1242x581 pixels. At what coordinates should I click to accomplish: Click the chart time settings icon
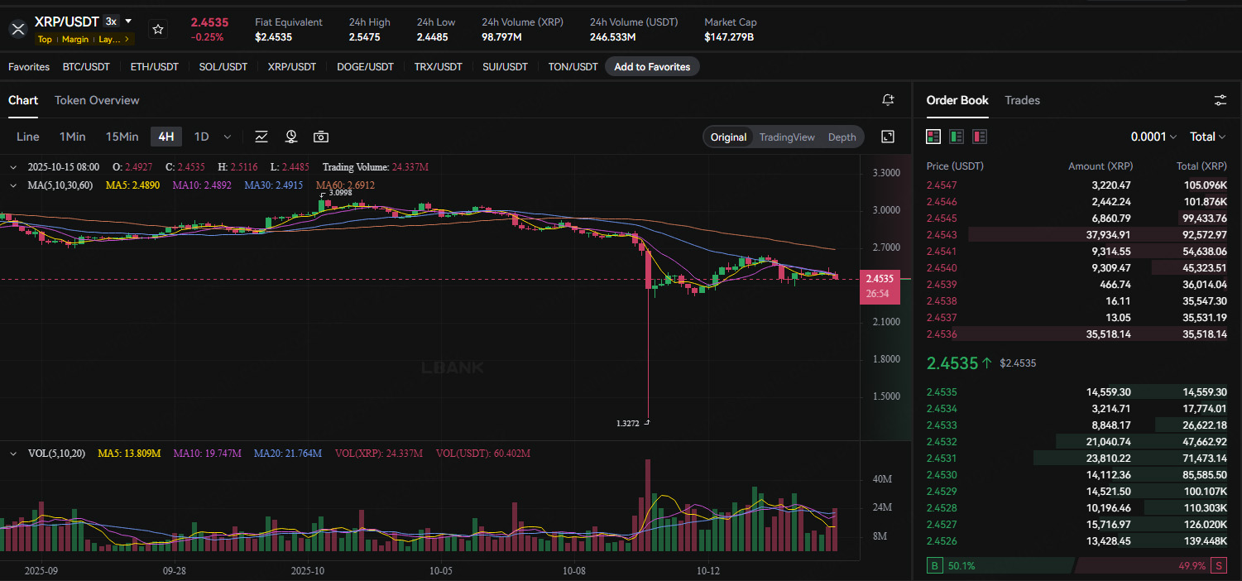(291, 137)
